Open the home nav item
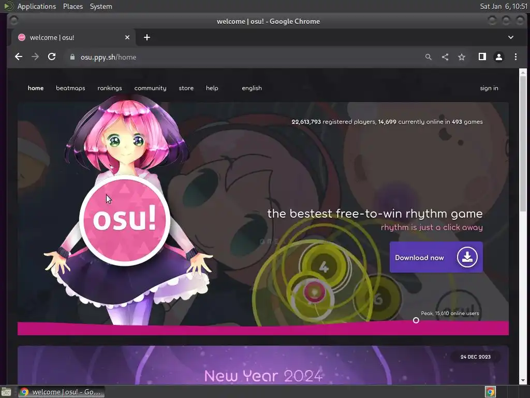This screenshot has height=398, width=530. click(x=36, y=88)
